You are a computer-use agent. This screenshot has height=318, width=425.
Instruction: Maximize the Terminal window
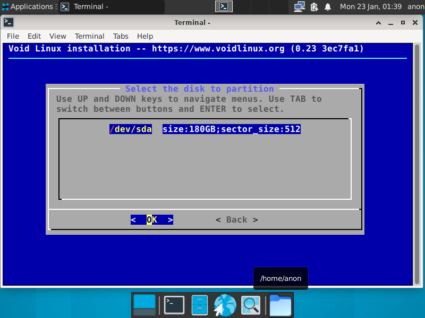tap(403, 23)
